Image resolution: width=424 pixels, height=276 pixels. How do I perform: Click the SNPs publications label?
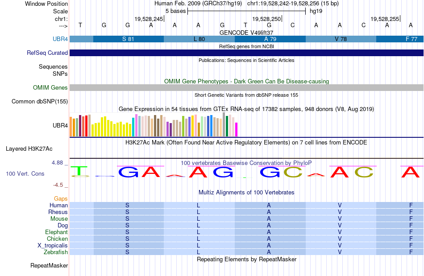tap(60, 74)
